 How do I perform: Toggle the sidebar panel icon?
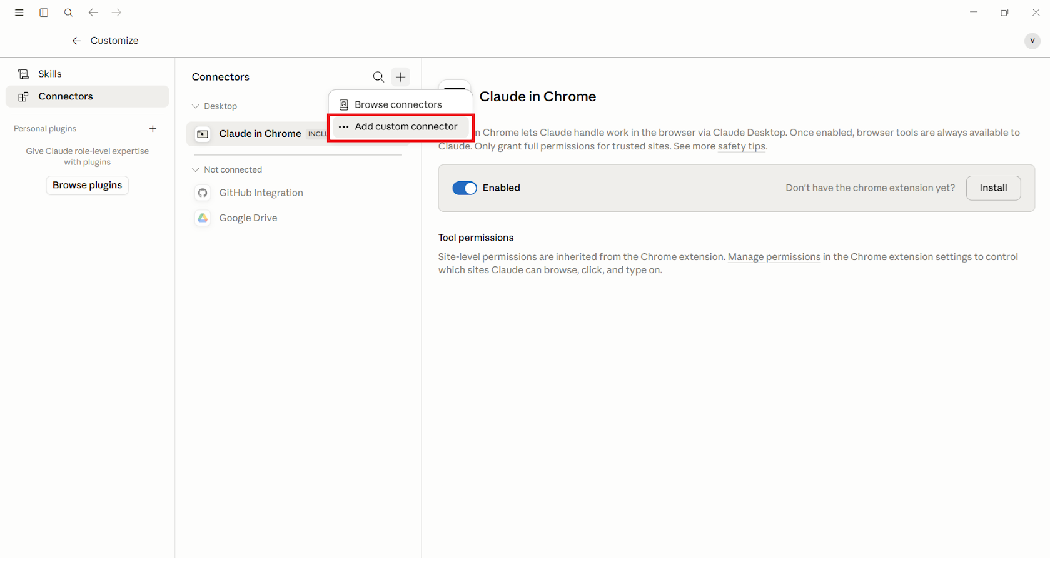click(44, 13)
